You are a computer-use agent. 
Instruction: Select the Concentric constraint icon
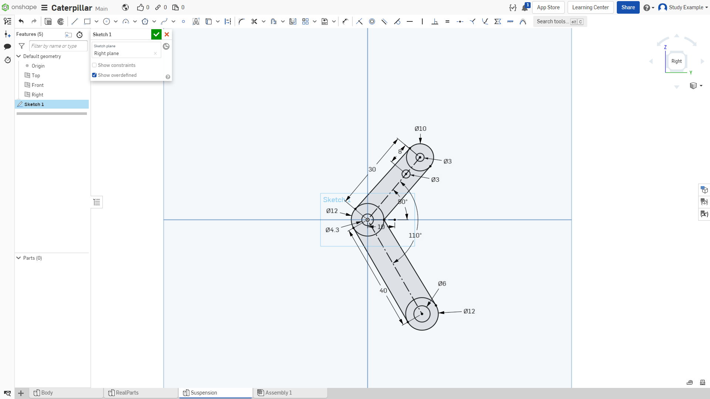(372, 21)
